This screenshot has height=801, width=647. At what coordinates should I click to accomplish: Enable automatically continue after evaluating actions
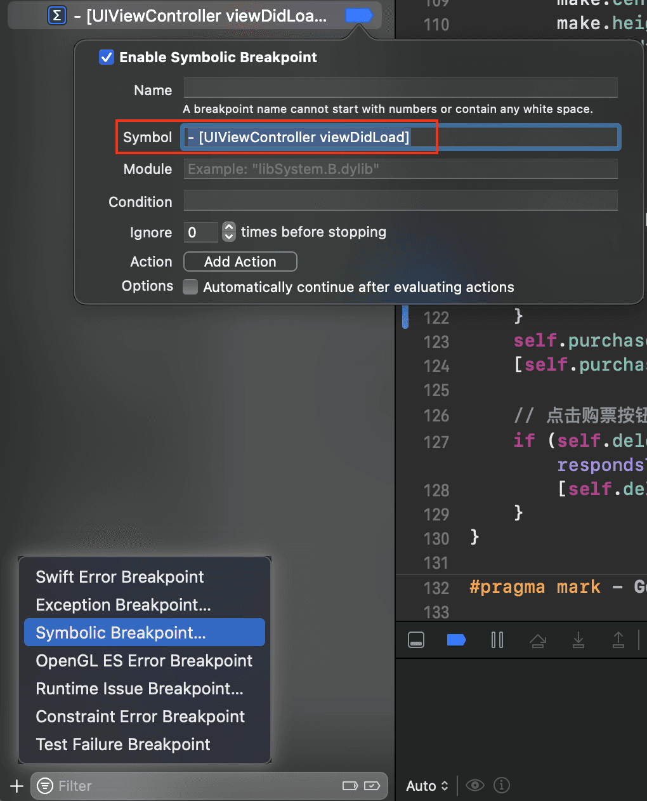click(x=190, y=287)
